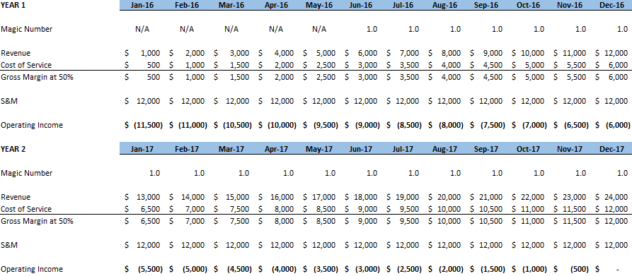Click the Aug-16 column header
The width and height of the screenshot is (632, 276).
pyautogui.click(x=444, y=5)
